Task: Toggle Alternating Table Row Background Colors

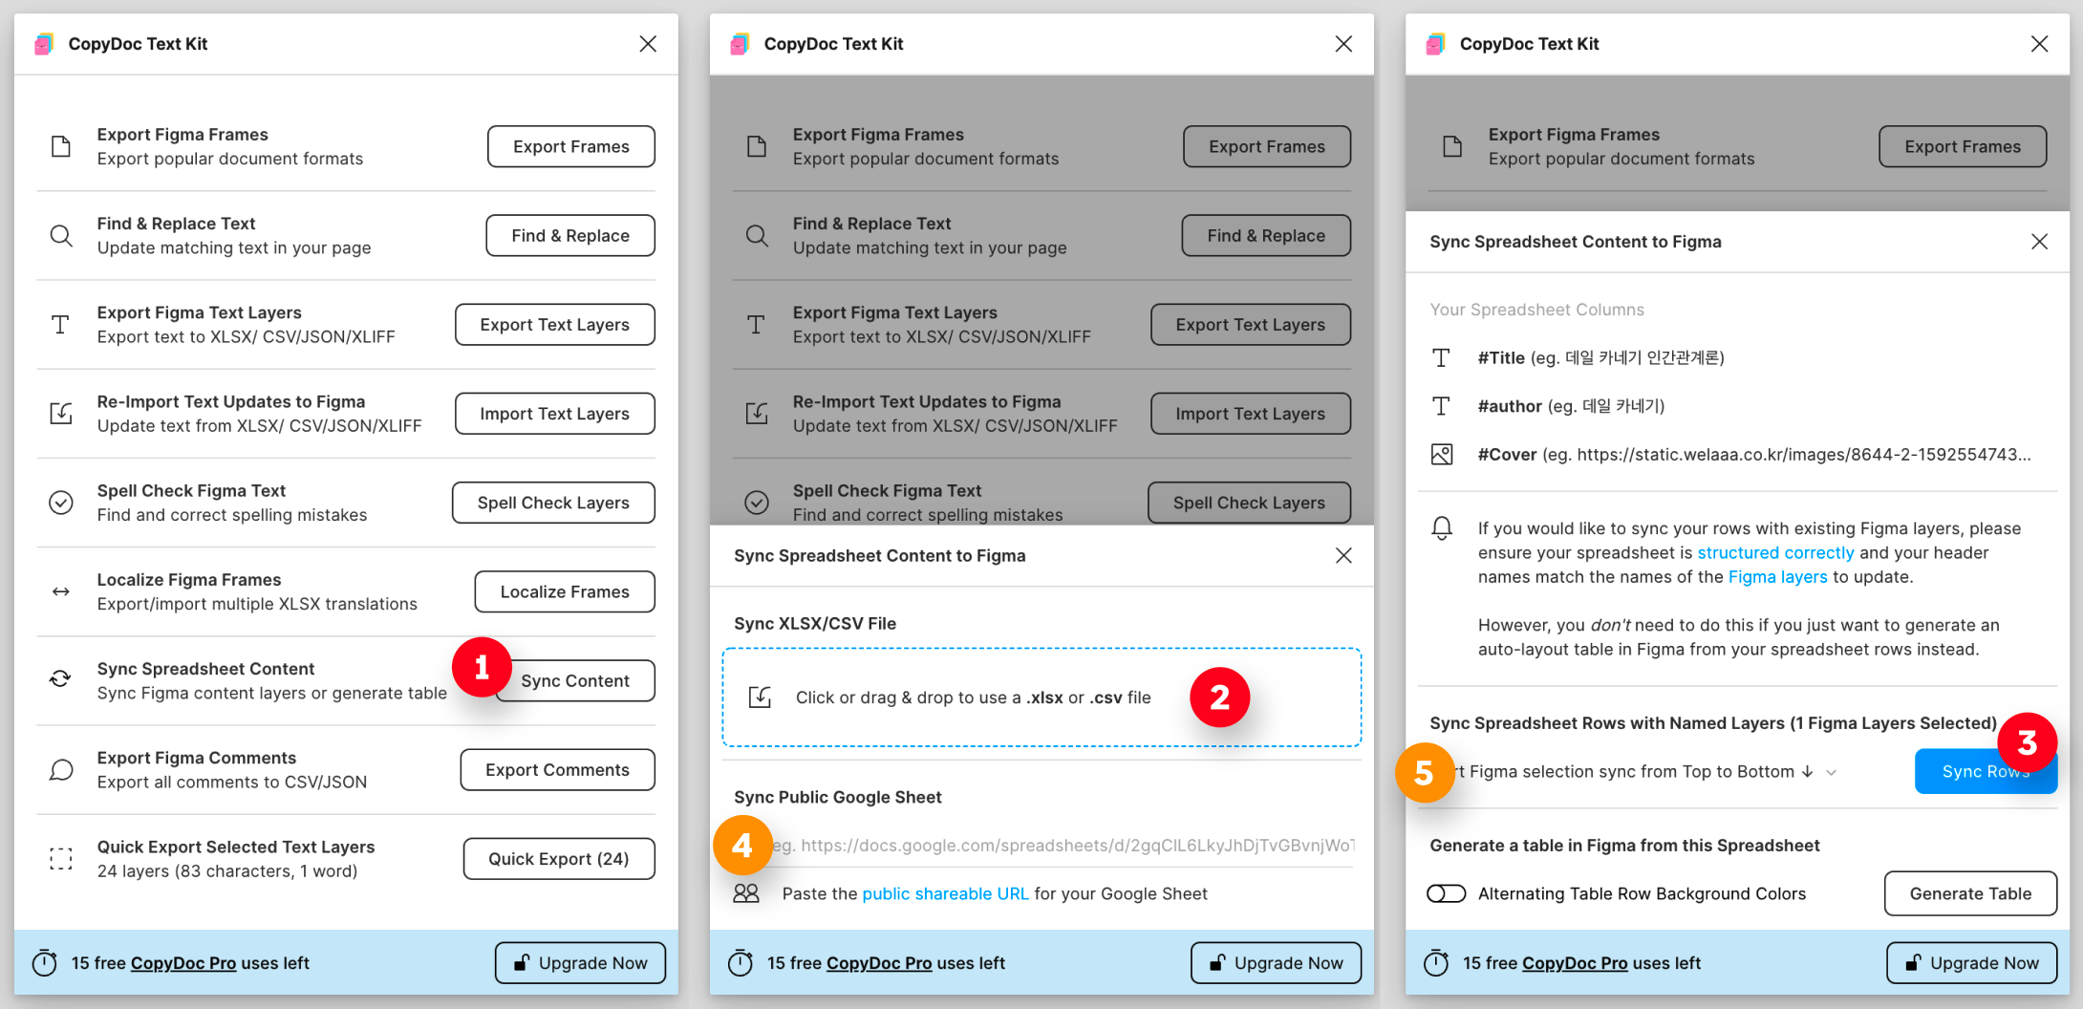Action: pyautogui.click(x=1446, y=893)
